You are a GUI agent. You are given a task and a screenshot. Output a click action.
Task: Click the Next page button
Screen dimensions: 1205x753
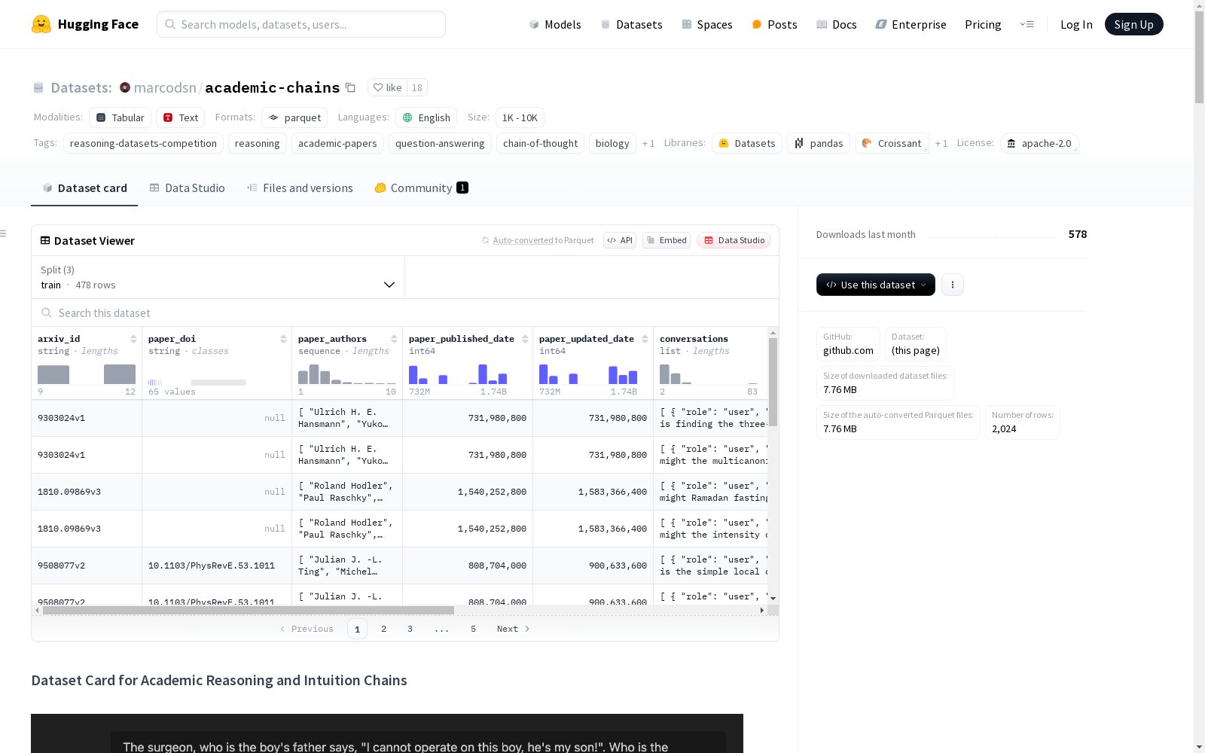[x=513, y=629]
